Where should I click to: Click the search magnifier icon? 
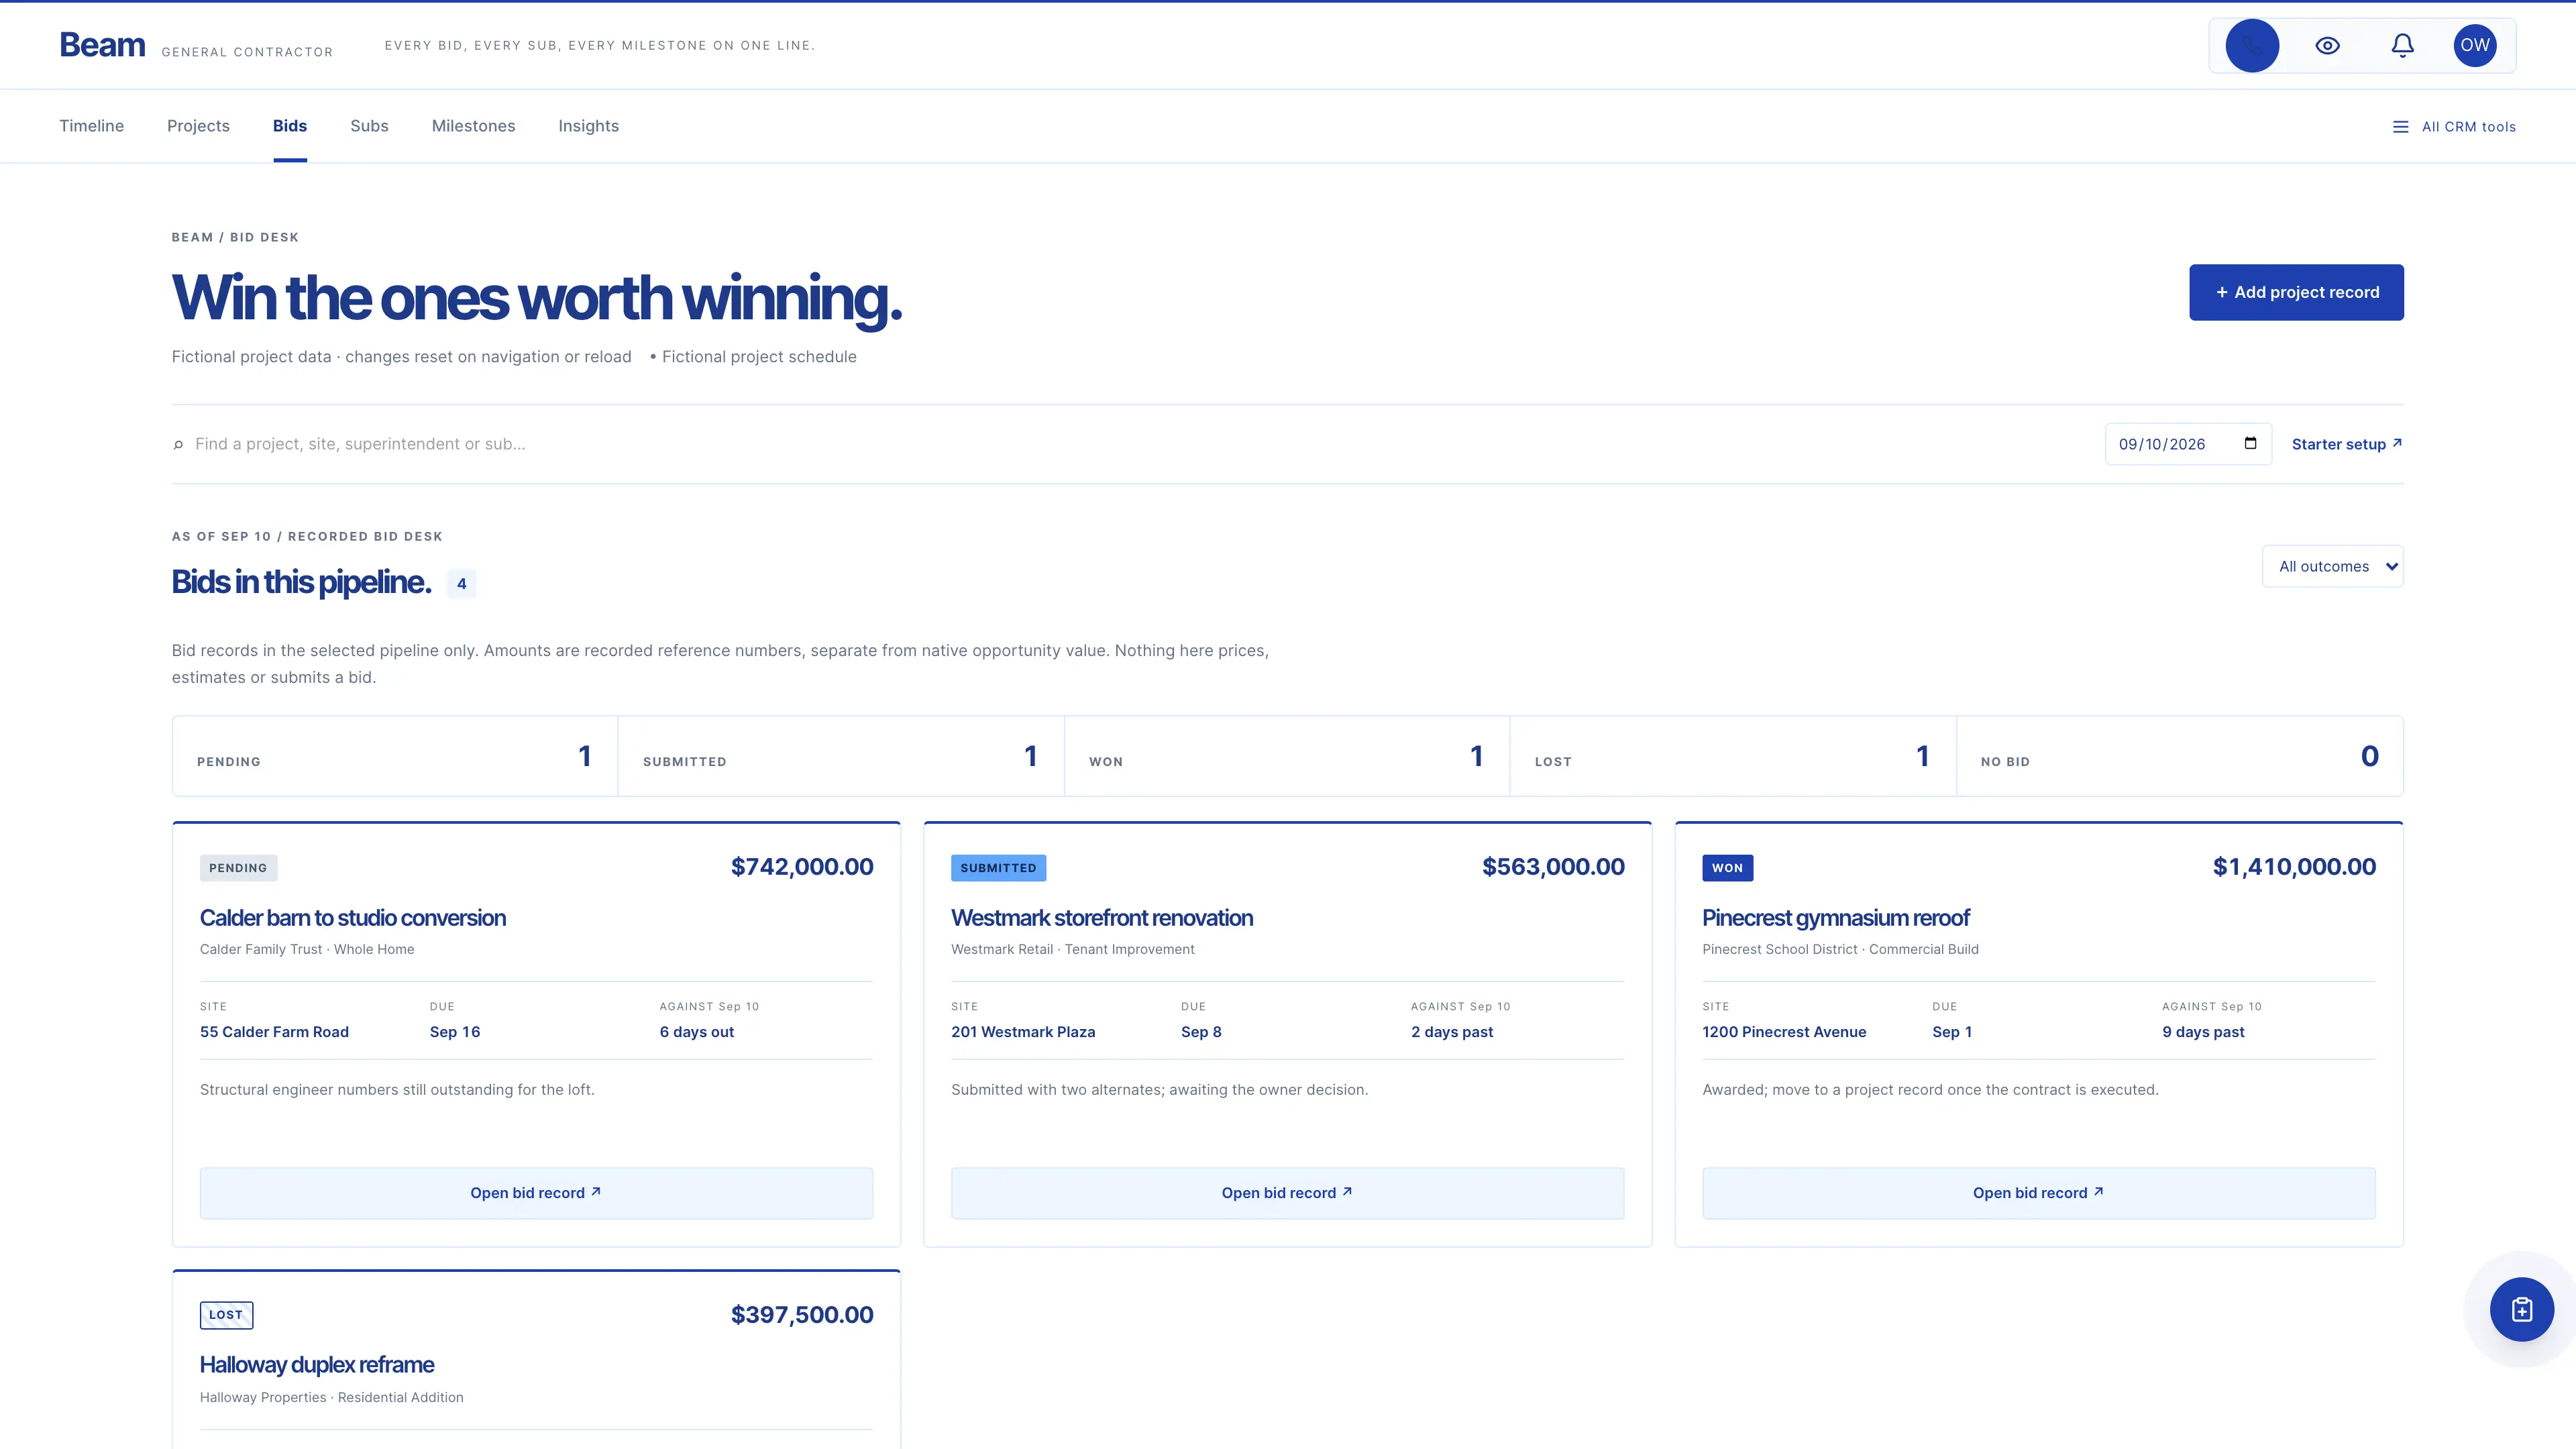(178, 445)
